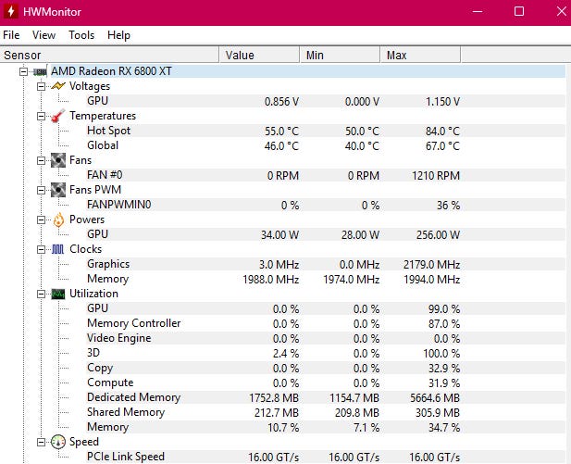
Task: Click the 1210 RPM fan max value
Action: click(436, 176)
